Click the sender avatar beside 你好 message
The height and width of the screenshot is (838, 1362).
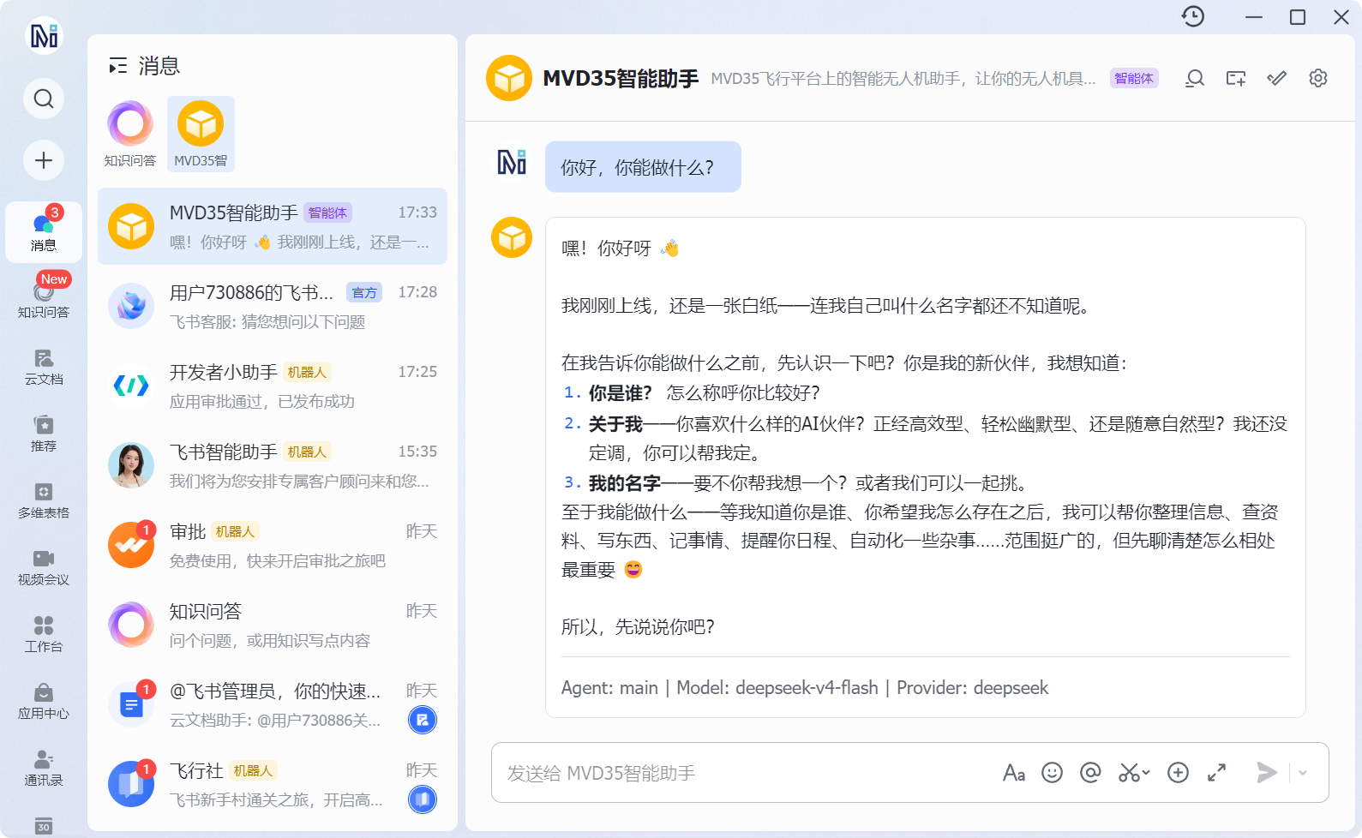(x=512, y=162)
